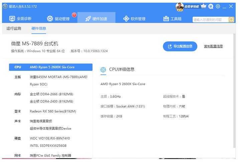Focus the search input field
The height and width of the screenshot is (163, 240).
click(x=211, y=20)
